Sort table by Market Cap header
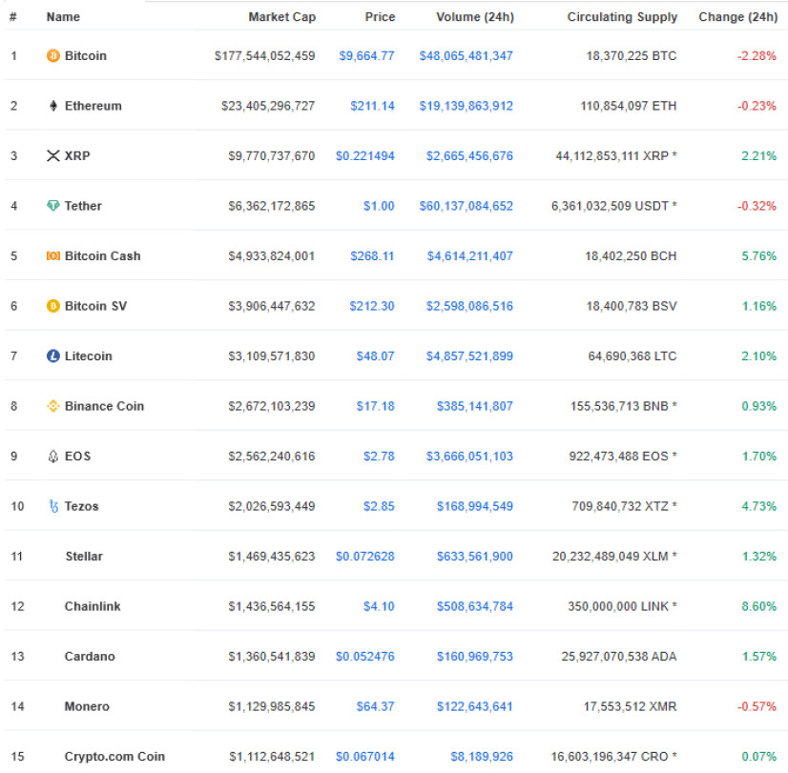 pyautogui.click(x=282, y=17)
